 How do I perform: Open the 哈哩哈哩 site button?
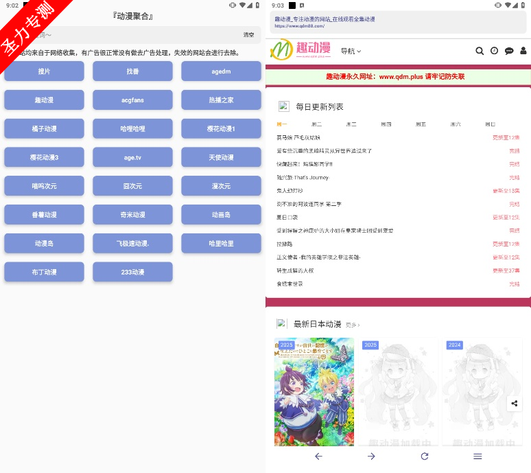tap(133, 129)
